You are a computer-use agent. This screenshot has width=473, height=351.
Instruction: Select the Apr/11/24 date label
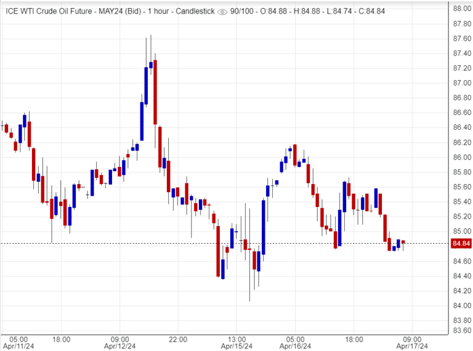[18, 346]
